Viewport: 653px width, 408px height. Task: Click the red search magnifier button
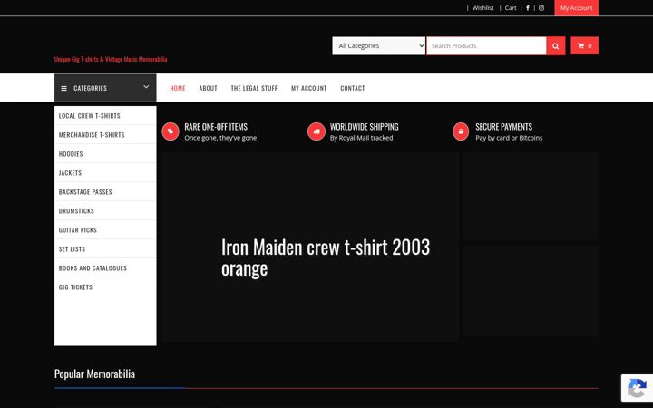(556, 46)
